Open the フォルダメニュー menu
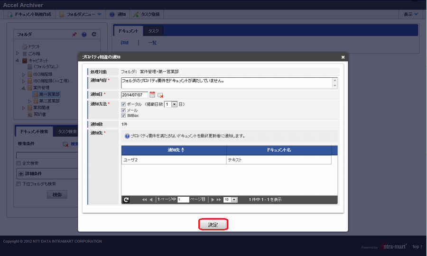427x256 pixels. 80,14
